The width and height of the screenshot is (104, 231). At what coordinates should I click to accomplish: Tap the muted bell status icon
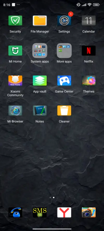[78, 5]
